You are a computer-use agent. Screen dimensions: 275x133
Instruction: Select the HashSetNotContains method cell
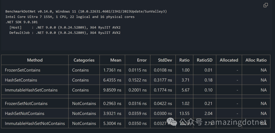click(24, 113)
